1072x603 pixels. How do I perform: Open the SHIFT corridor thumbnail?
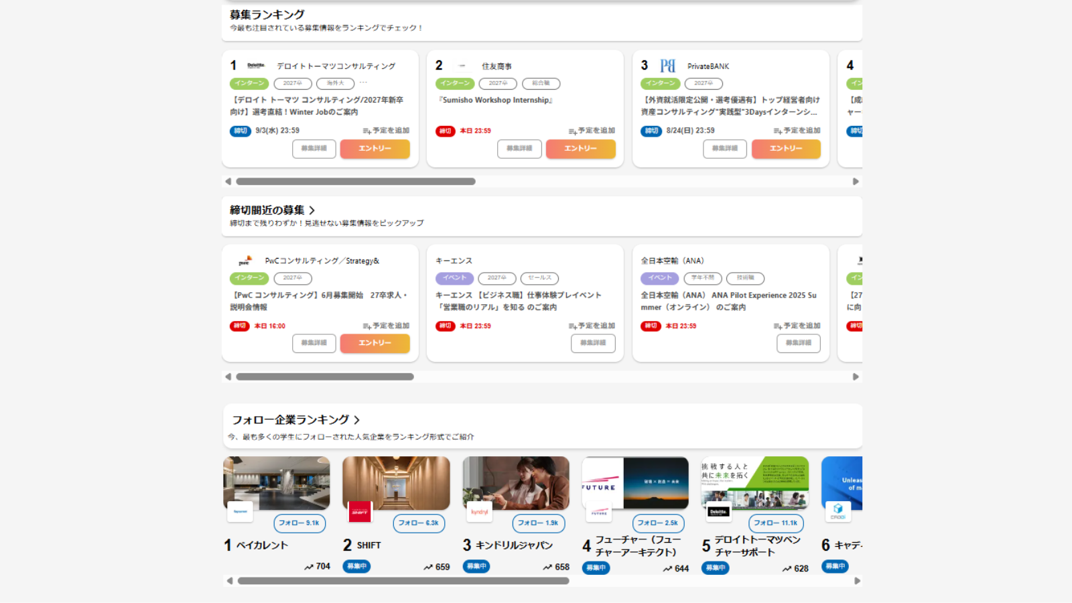(396, 482)
